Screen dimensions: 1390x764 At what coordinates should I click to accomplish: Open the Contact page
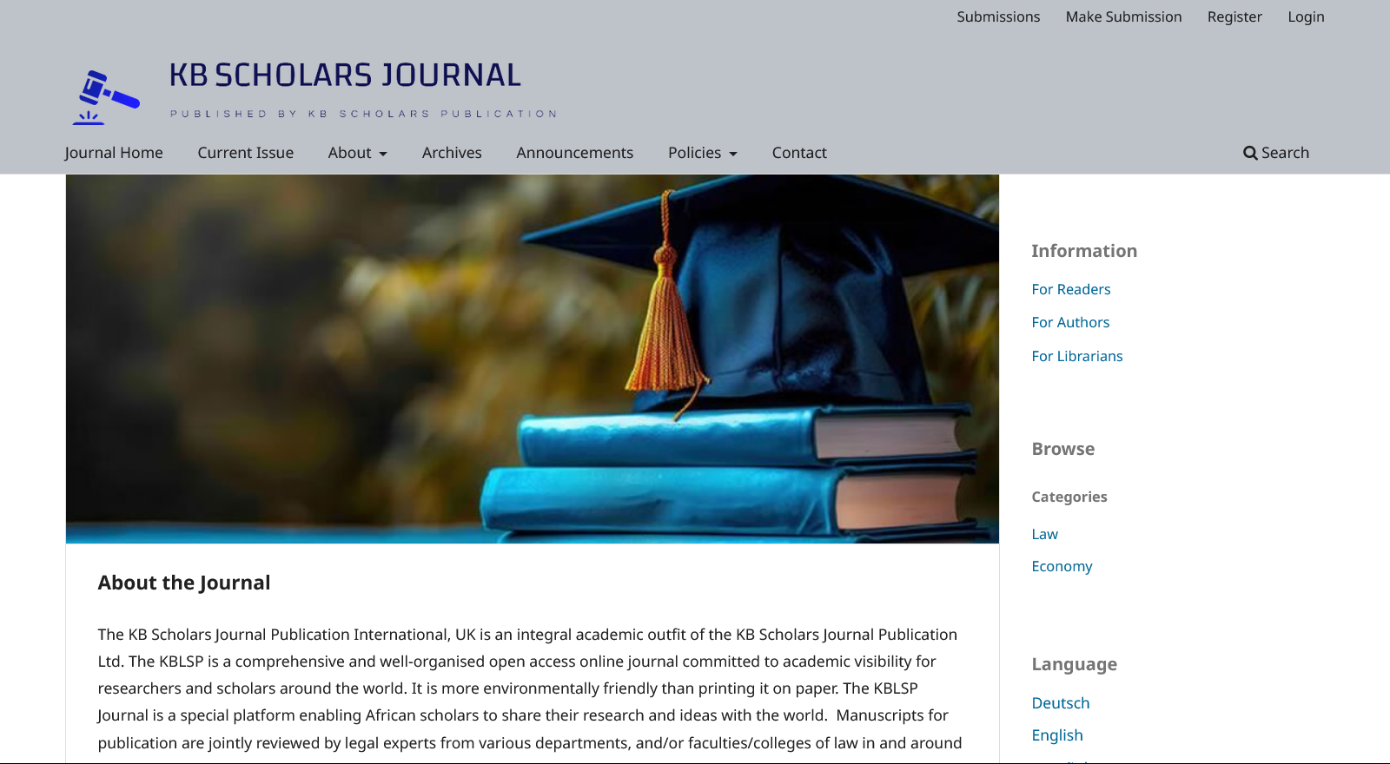(798, 153)
